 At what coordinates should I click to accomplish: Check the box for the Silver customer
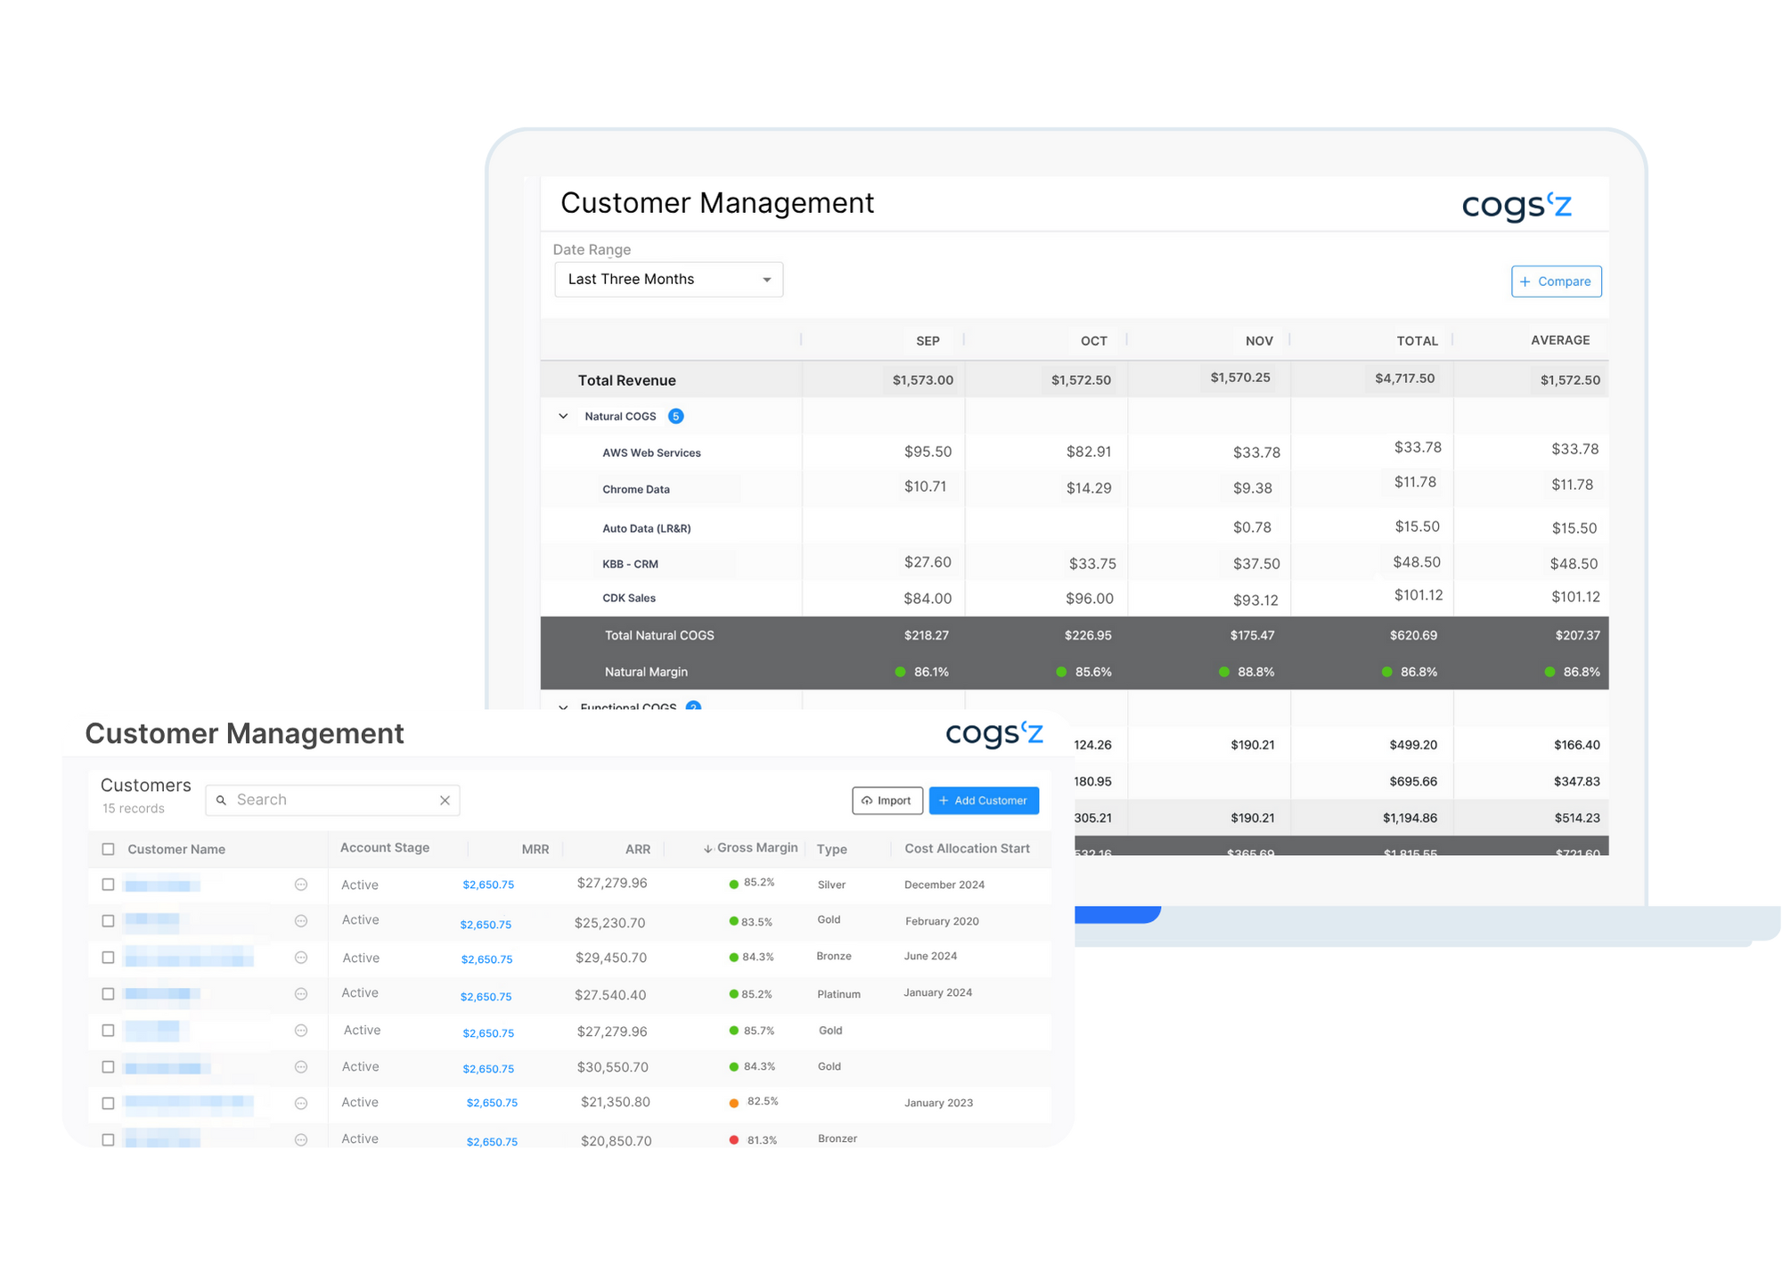click(108, 885)
